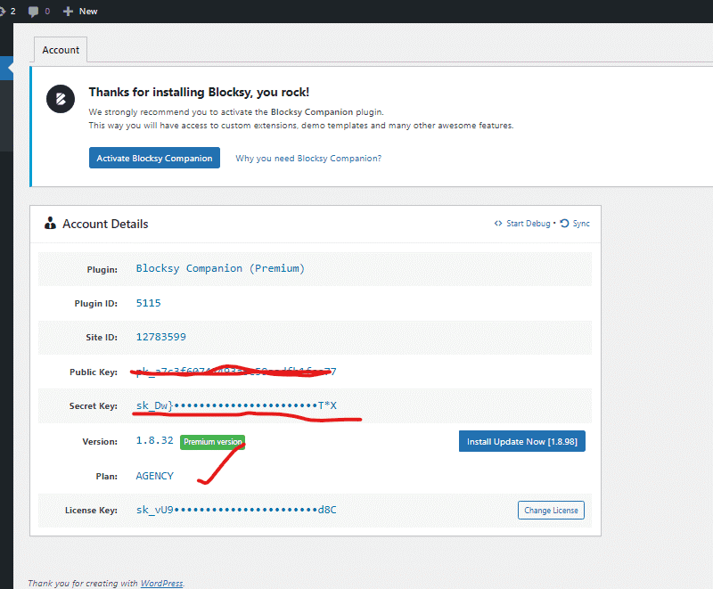Click the green Premium version badge
Image resolution: width=713 pixels, height=589 pixels.
click(x=212, y=442)
